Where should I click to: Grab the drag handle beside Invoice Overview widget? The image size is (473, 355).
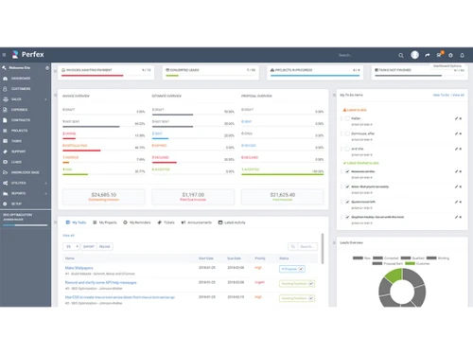[55, 95]
